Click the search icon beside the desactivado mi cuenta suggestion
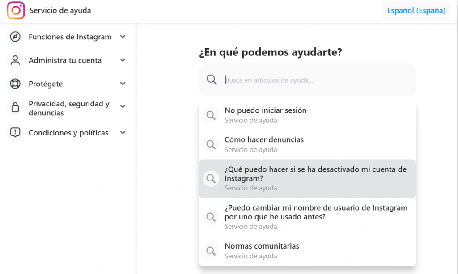 tap(211, 179)
